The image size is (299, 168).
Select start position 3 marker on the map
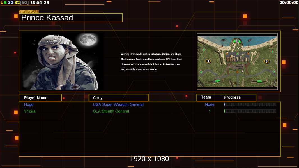tap(266, 61)
